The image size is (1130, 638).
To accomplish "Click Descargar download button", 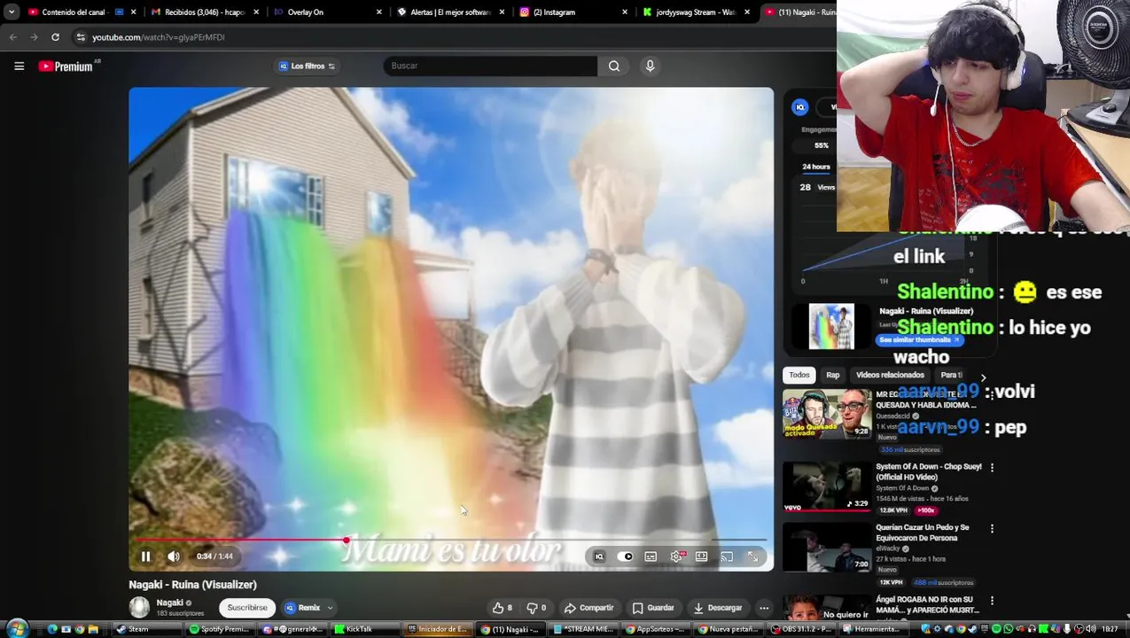I will coord(717,608).
